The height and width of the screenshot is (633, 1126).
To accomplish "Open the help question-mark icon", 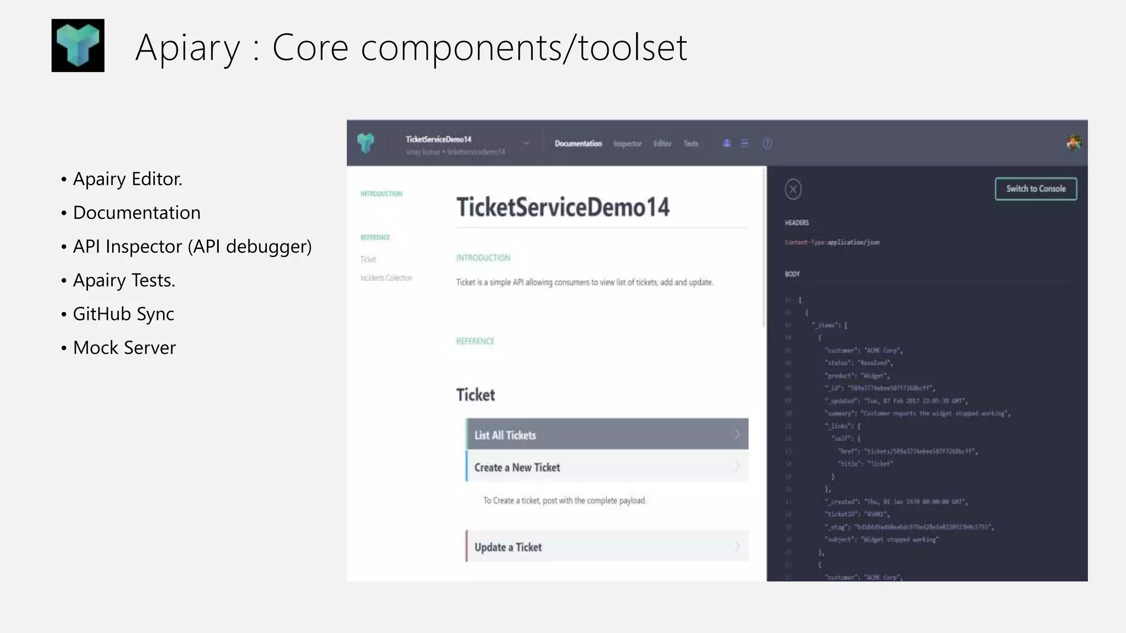I will point(768,143).
